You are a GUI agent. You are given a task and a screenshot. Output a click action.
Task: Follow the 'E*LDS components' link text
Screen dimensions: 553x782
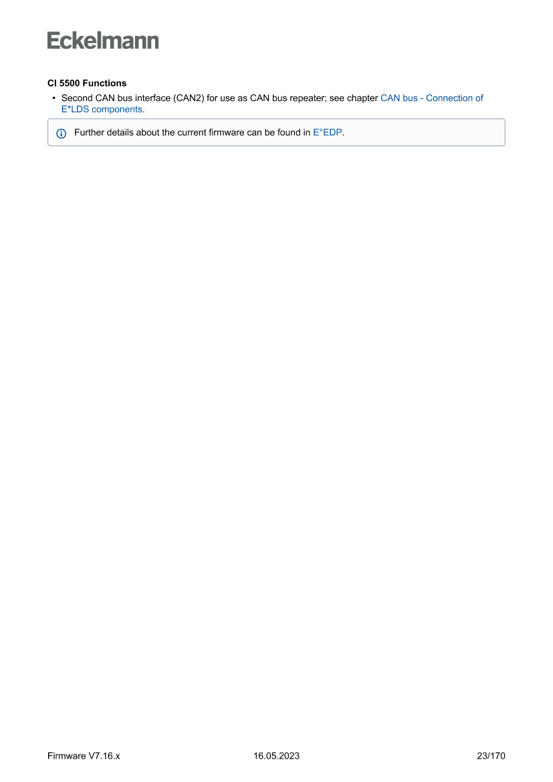click(102, 109)
